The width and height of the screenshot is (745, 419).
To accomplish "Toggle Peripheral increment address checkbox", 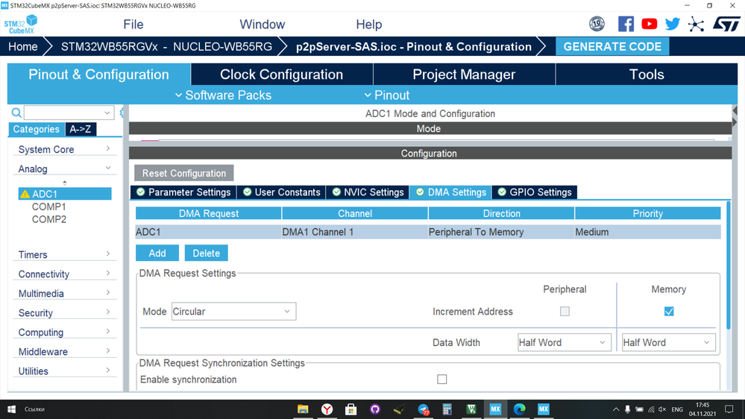I will pyautogui.click(x=565, y=311).
